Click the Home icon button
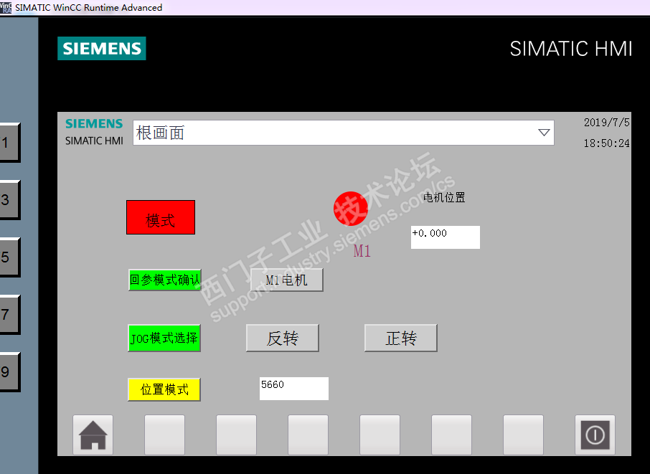The height and width of the screenshot is (474, 650). pyautogui.click(x=93, y=435)
